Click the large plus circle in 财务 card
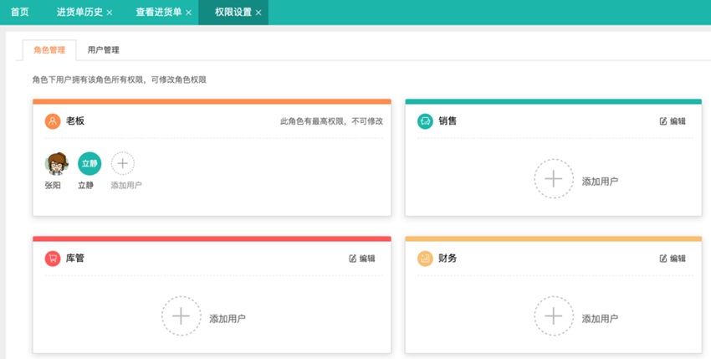711x359 pixels. pos(553,316)
